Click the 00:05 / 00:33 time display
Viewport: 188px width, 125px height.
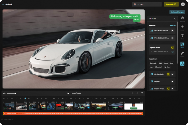[x=76, y=93]
